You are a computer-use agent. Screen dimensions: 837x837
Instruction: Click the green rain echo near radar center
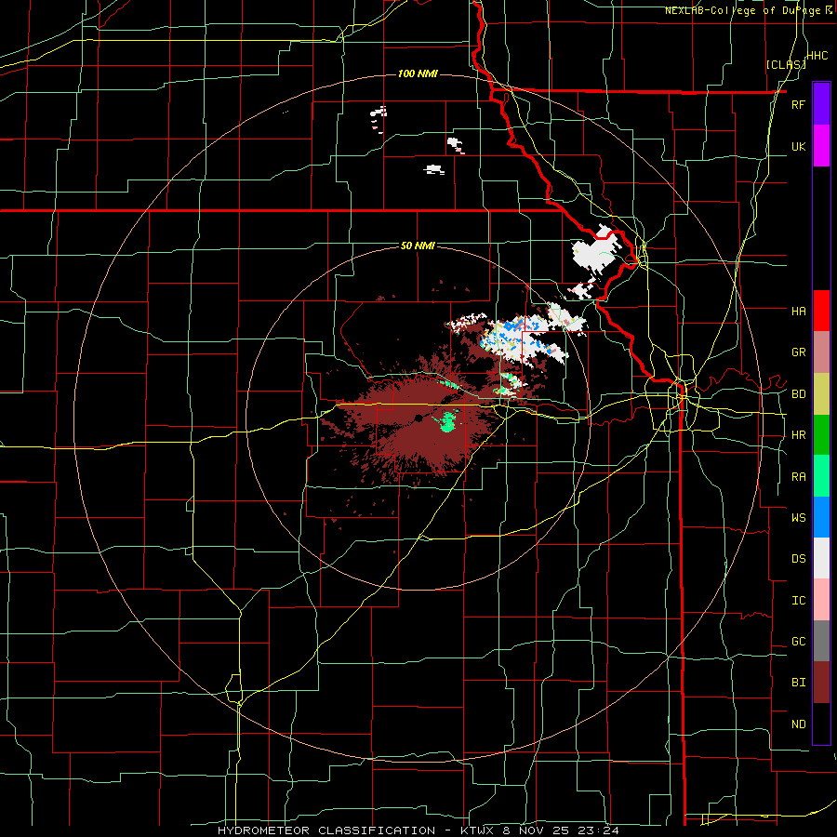pyautogui.click(x=448, y=421)
